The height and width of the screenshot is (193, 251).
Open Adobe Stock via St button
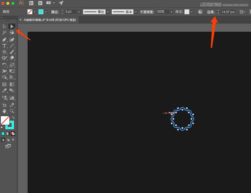[40, 3]
